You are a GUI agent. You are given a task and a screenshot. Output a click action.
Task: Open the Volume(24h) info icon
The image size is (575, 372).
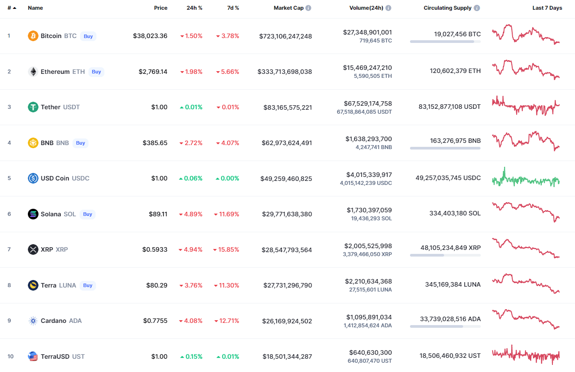click(x=388, y=8)
